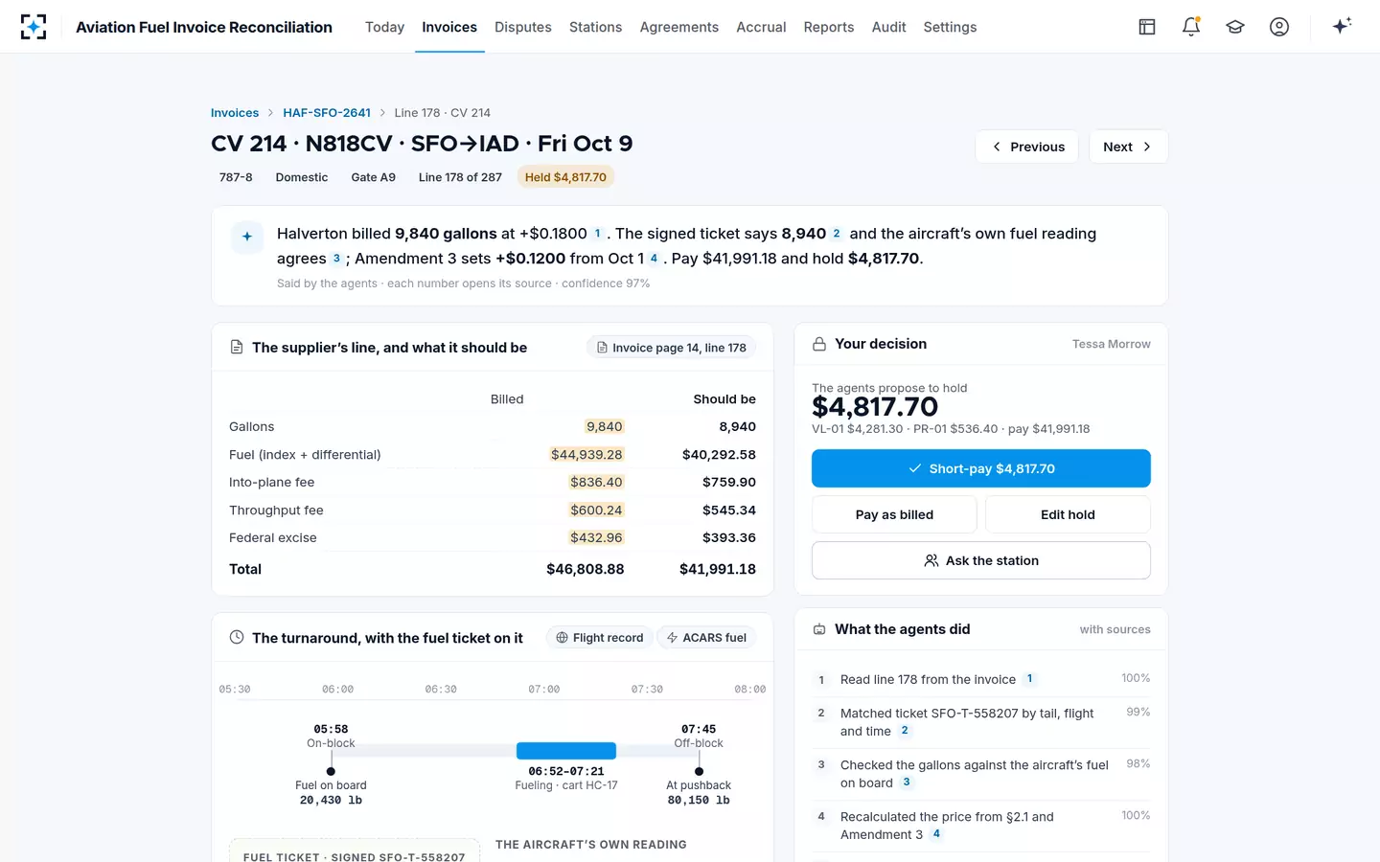Click Ask the station button
This screenshot has height=862, width=1380.
[981, 560]
